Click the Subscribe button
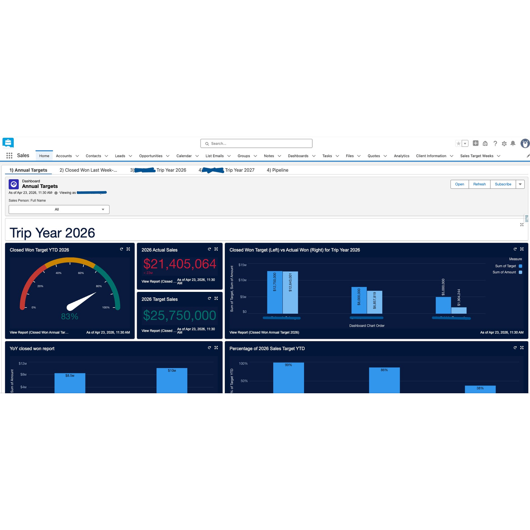This screenshot has width=530, height=530. coord(503,184)
